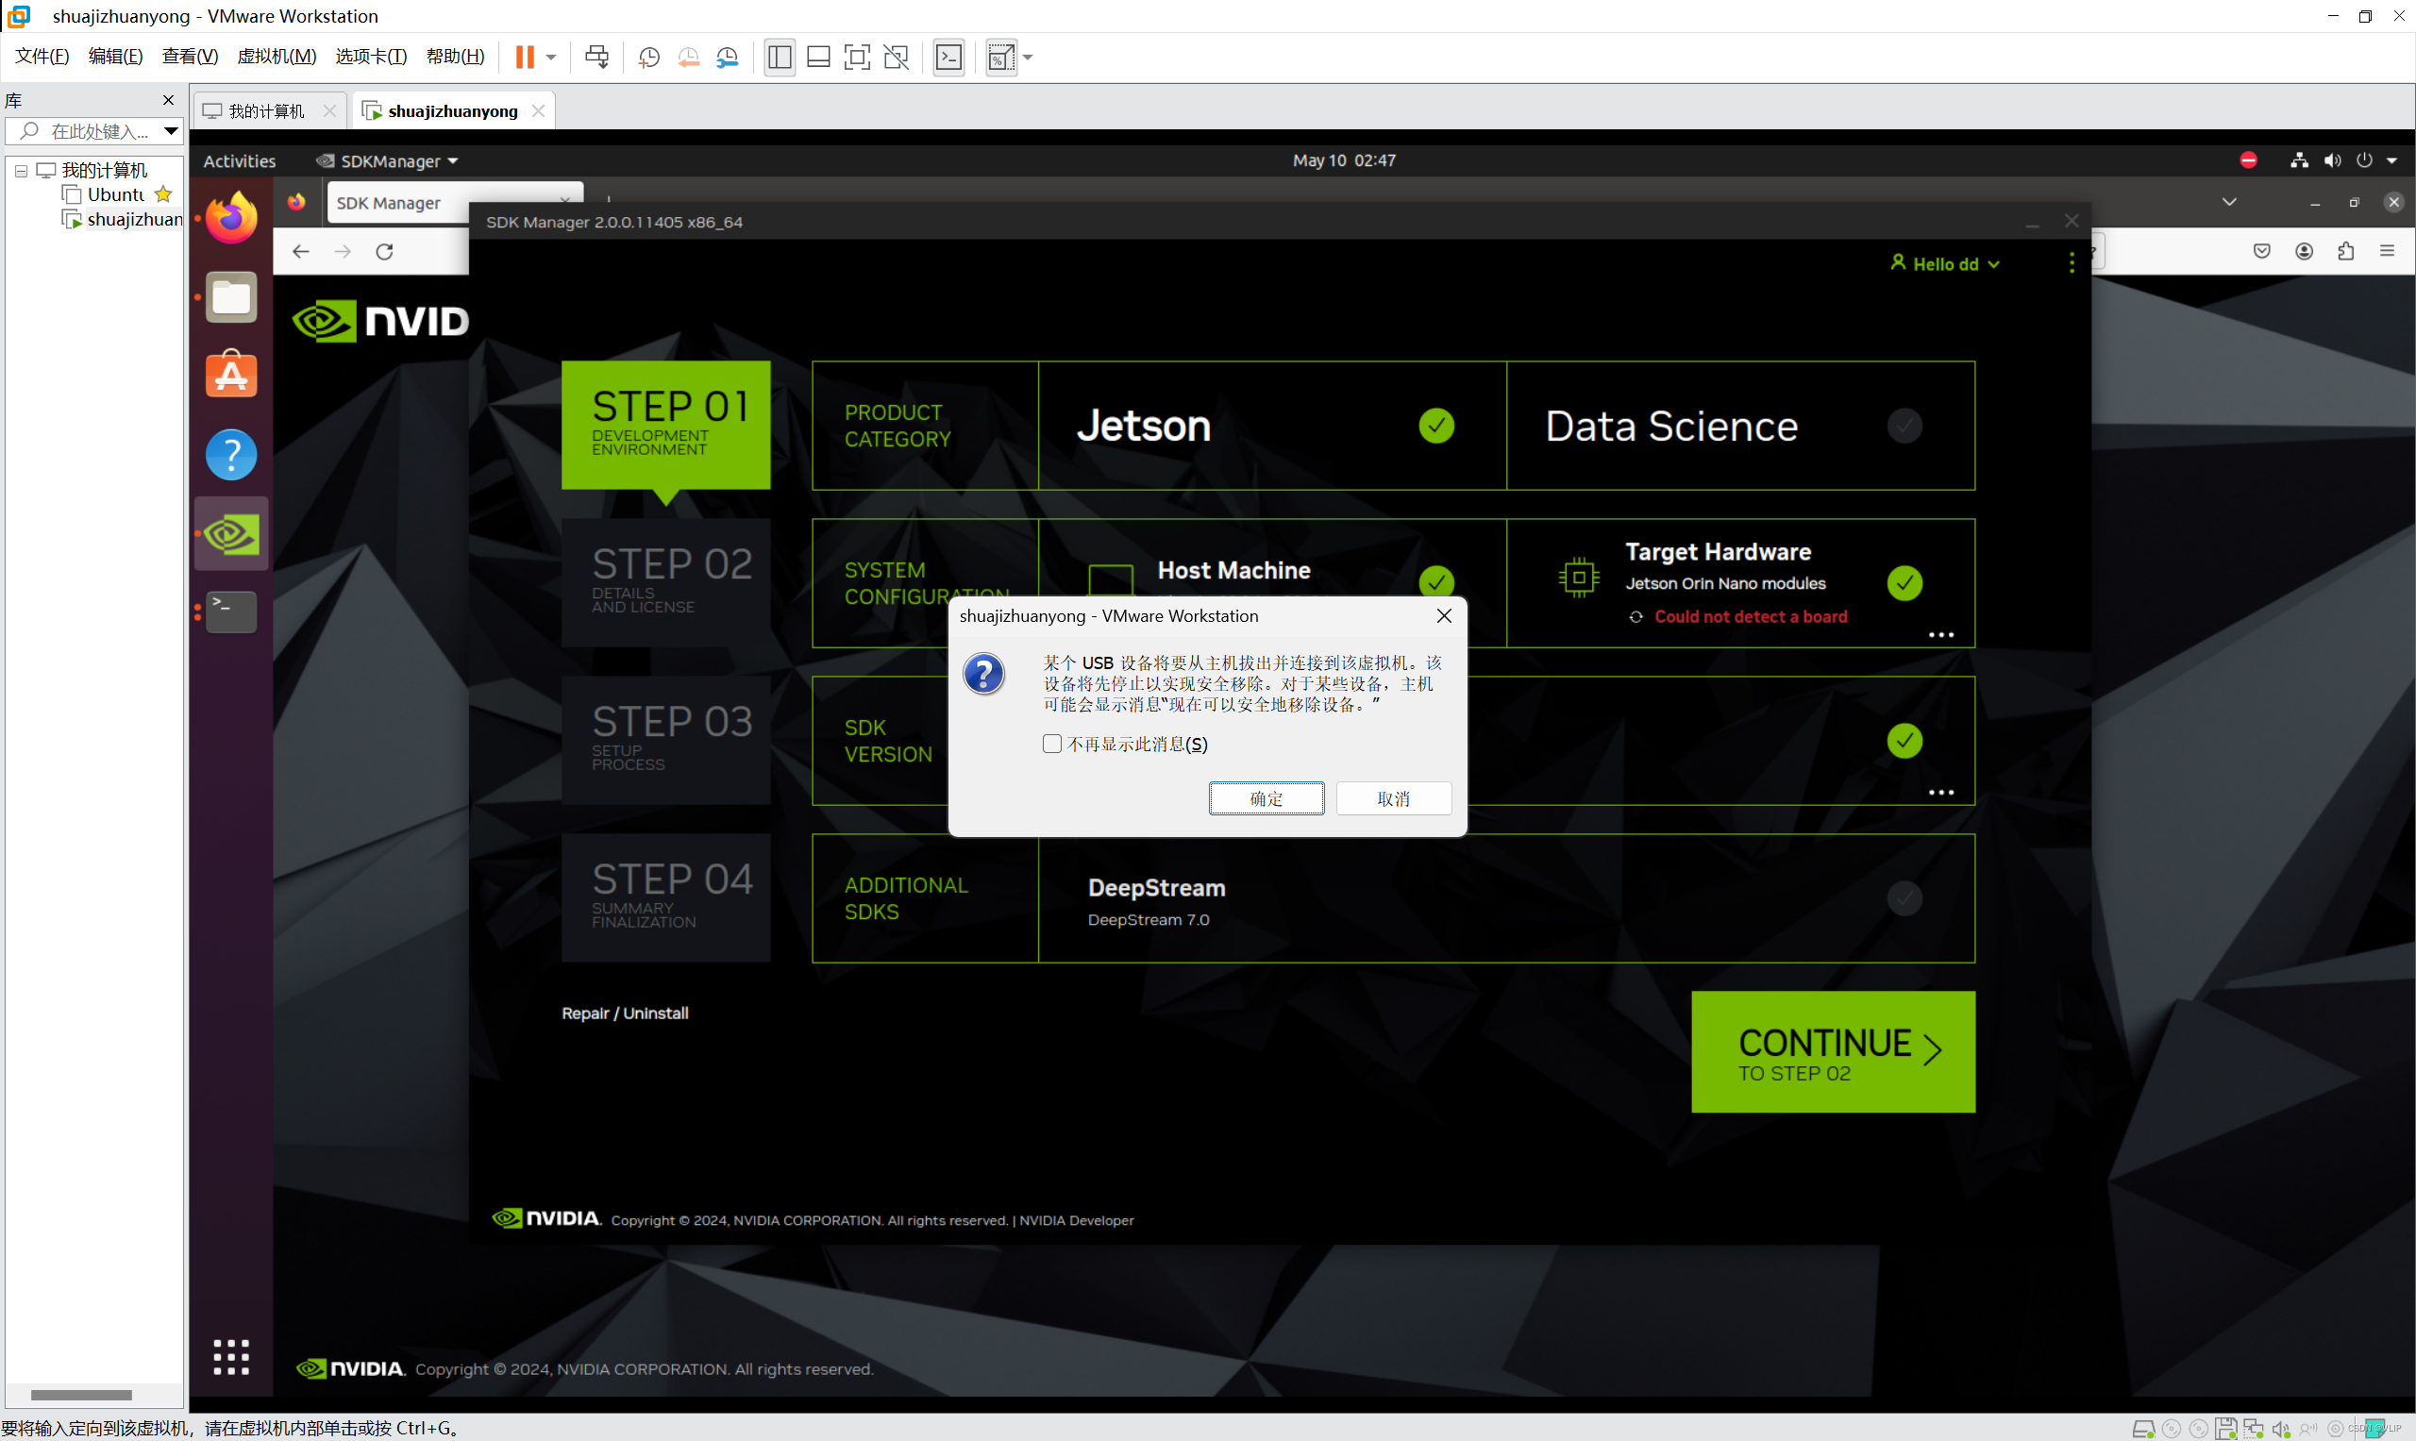2416x1441 pixels.
Task: Enter full screen mode icon
Action: coord(857,58)
